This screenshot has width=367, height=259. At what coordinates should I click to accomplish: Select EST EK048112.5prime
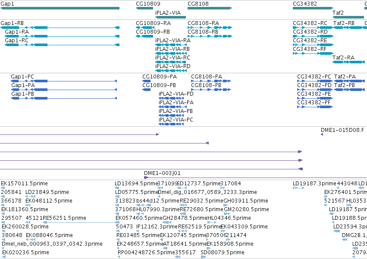pos(28,205)
